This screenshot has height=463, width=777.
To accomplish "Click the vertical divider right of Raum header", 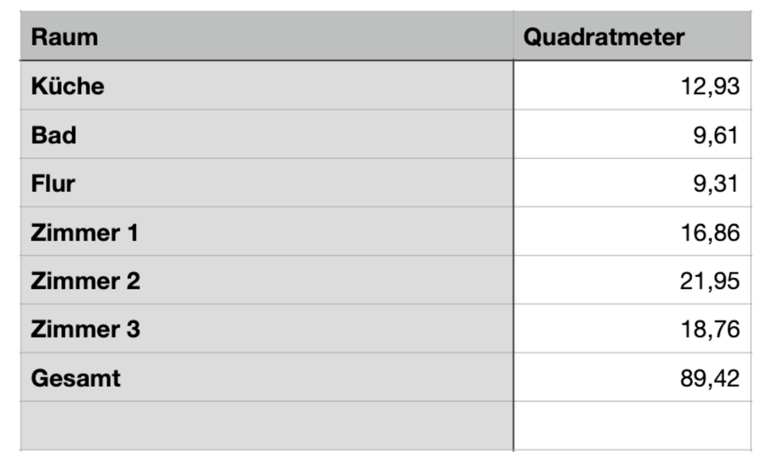I will pos(513,37).
